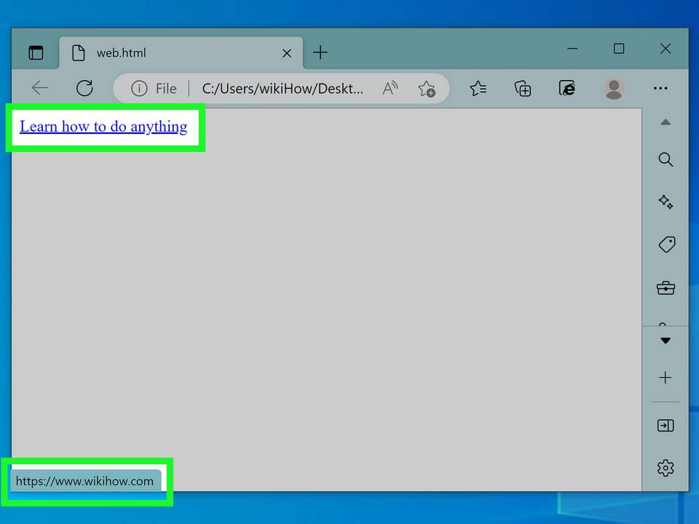Refresh the page

tap(84, 88)
